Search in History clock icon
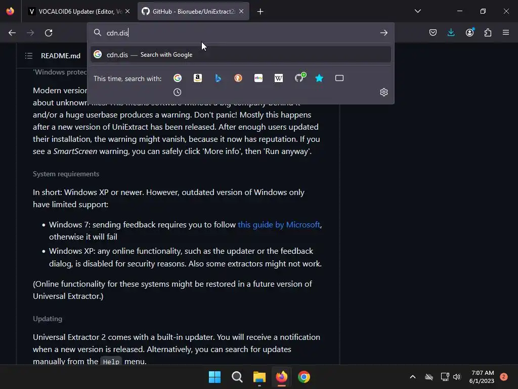This screenshot has height=389, width=518. pyautogui.click(x=178, y=92)
